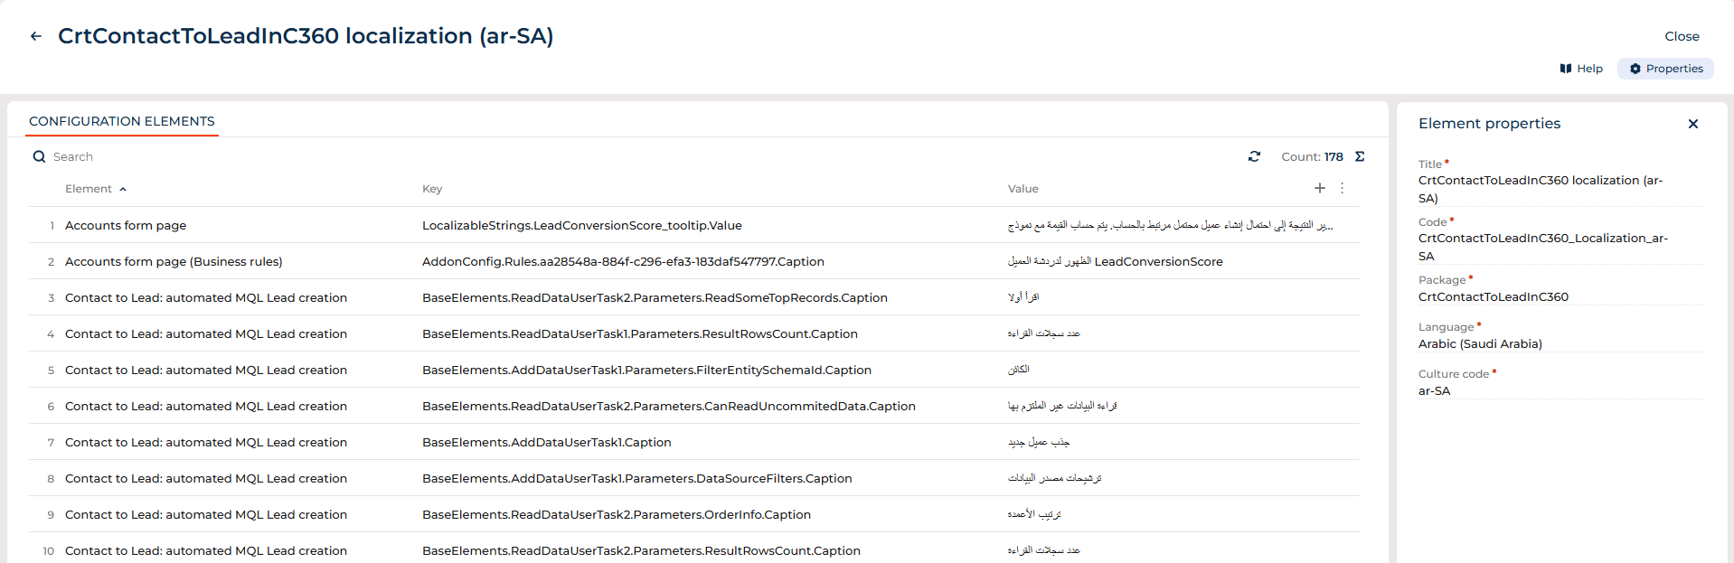The image size is (1734, 563).
Task: Sort by the Element column header
Action: (89, 189)
